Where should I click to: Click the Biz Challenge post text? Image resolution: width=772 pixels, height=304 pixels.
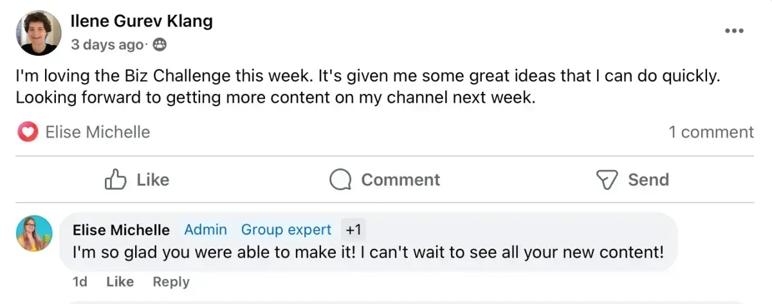(x=367, y=86)
